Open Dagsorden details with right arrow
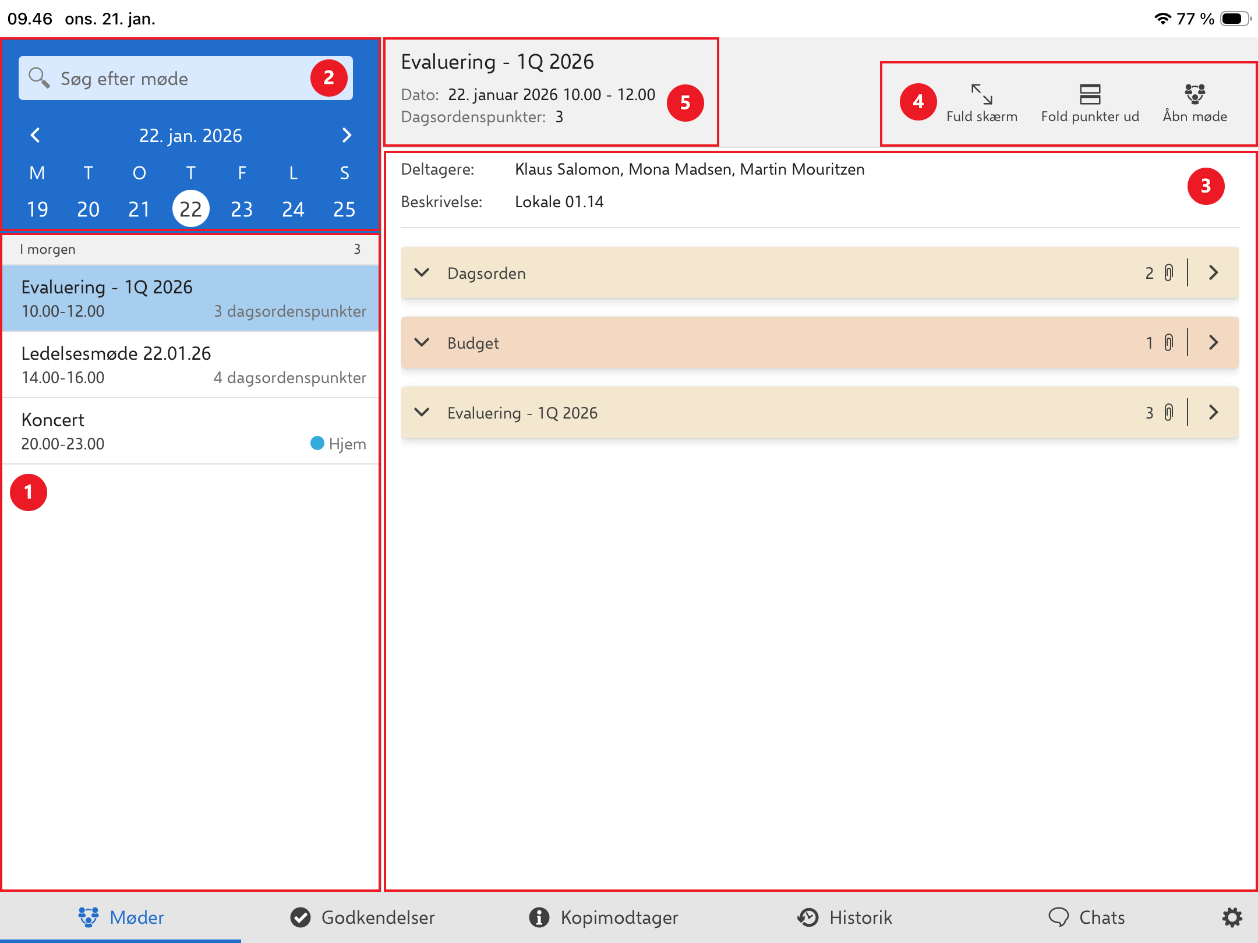The image size is (1258, 943). tap(1214, 272)
